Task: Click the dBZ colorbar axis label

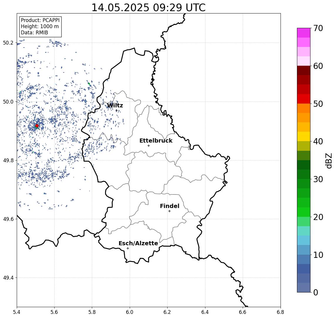Action: (329, 160)
